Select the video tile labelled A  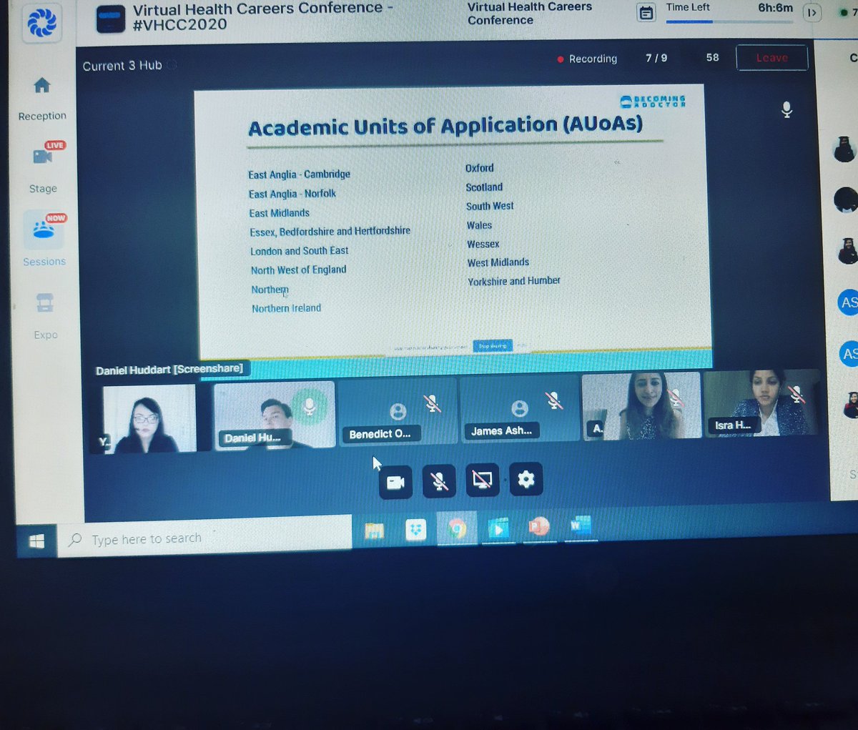pyautogui.click(x=641, y=405)
